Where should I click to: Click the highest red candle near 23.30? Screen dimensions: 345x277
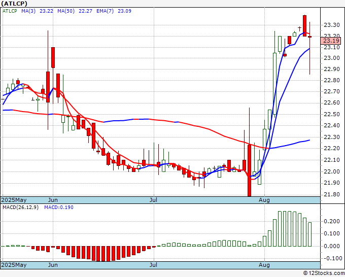[304, 26]
